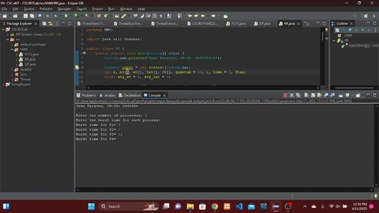This screenshot has height=213, width=379.
Task: Switch to the ThreadNanoTi... editor tab
Action: tap(91, 24)
